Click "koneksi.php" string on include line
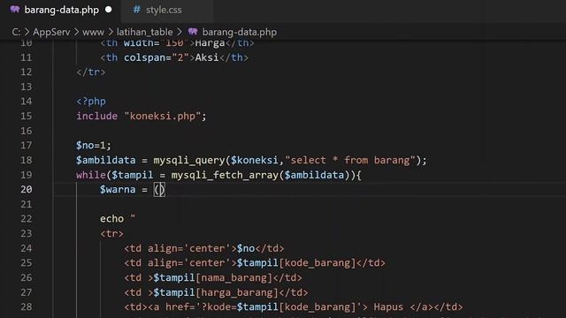This screenshot has height=318, width=566. pos(163,116)
